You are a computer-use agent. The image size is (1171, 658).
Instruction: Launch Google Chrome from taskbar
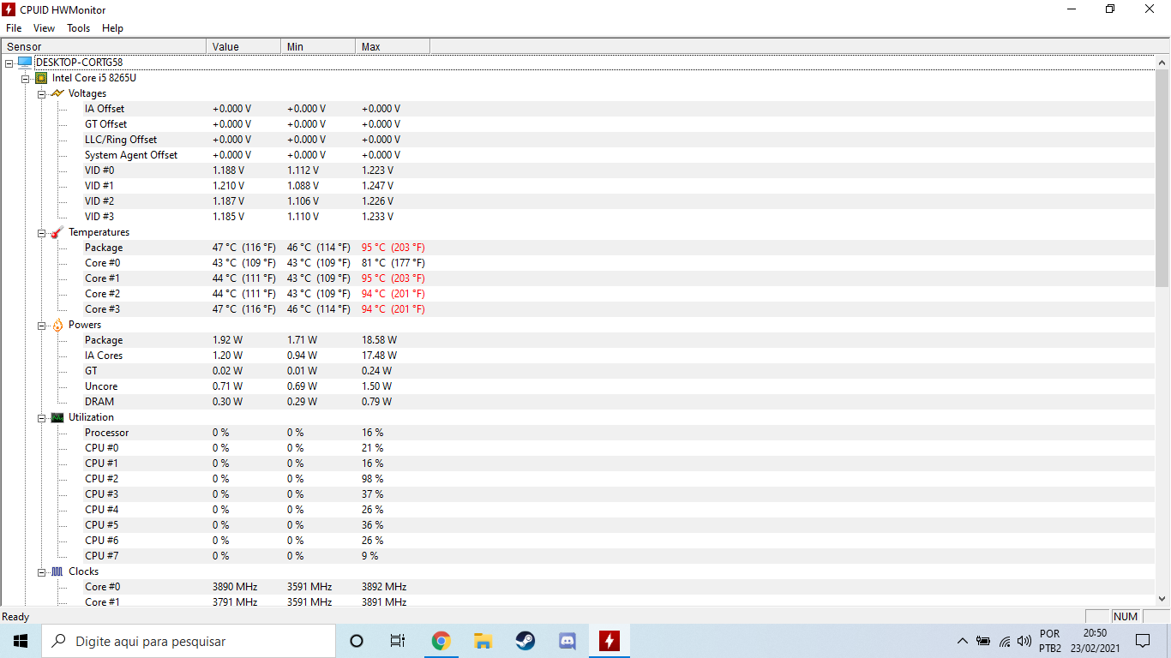tap(441, 641)
